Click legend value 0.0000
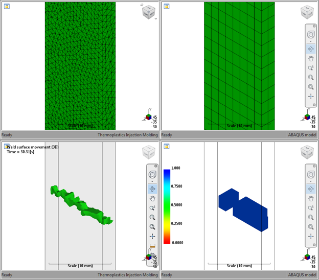 (x=177, y=243)
